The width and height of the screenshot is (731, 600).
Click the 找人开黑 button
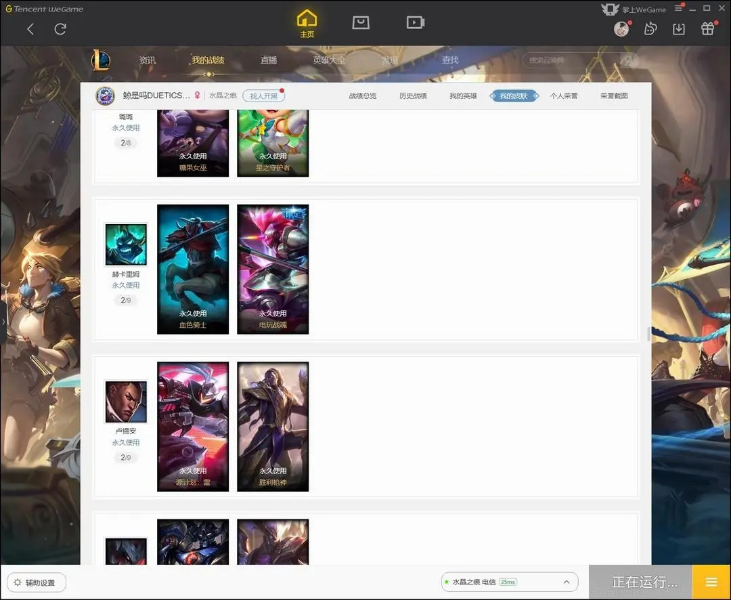263,95
